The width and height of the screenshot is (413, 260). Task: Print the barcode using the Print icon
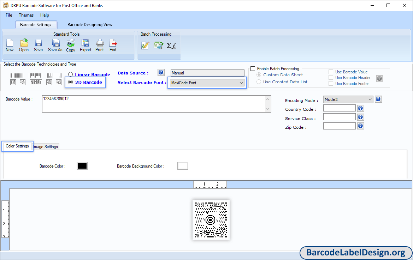tap(100, 45)
